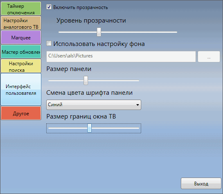Switch to the Marquee tab

[21, 37]
